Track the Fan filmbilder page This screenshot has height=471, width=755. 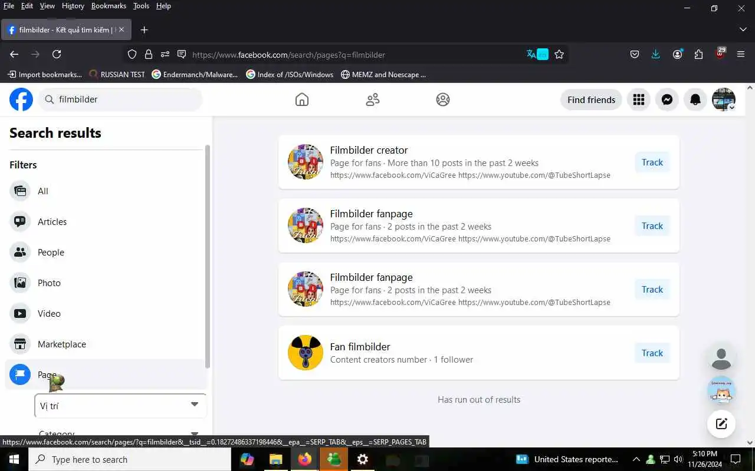click(652, 353)
